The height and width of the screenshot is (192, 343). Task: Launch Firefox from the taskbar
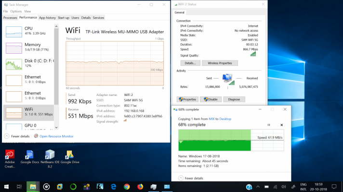pyautogui.click(x=140, y=187)
